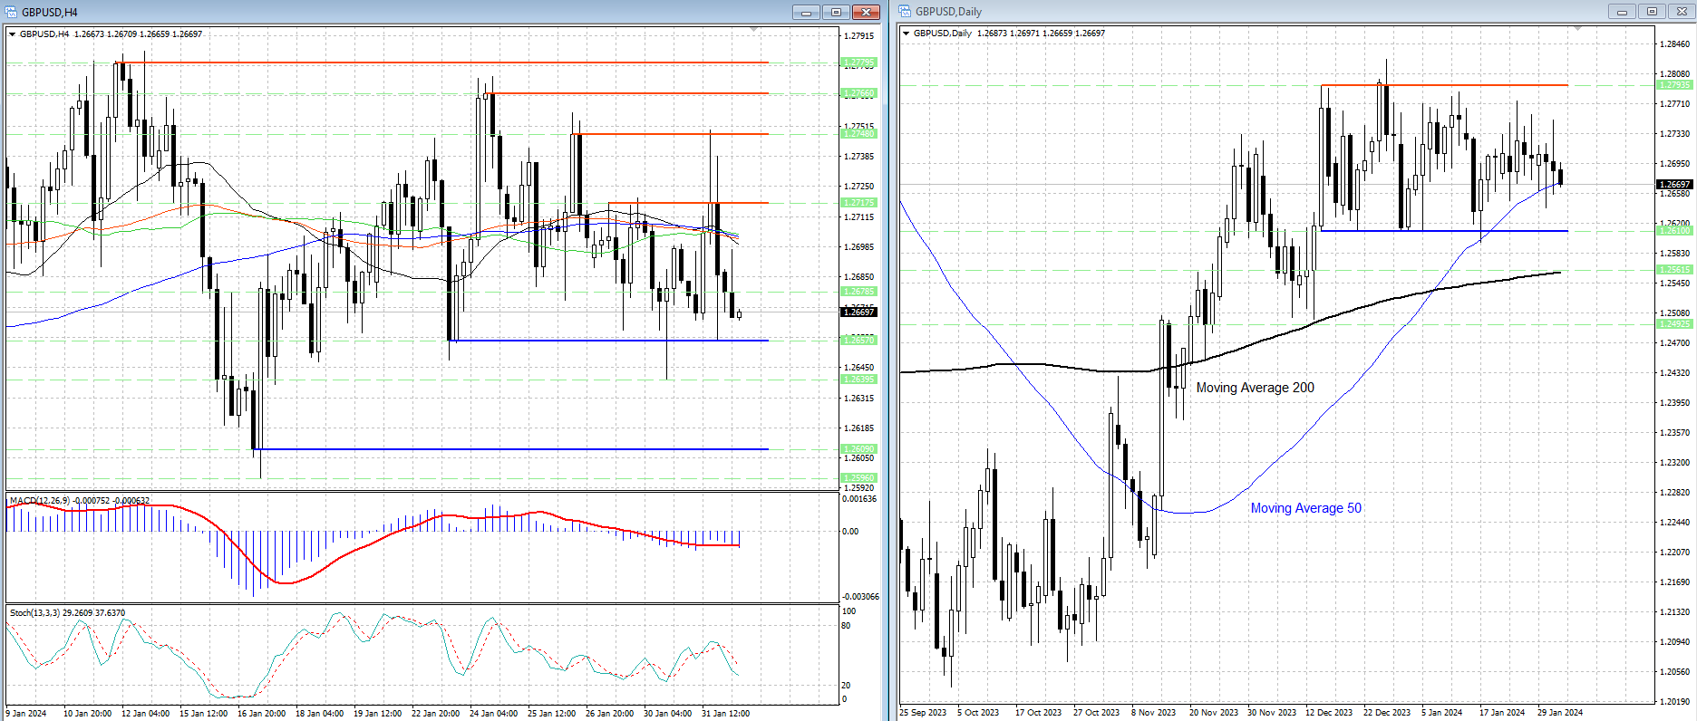This screenshot has width=1697, height=721.
Task: Select the 'Moving Average 50' text label
Action: (x=1305, y=508)
